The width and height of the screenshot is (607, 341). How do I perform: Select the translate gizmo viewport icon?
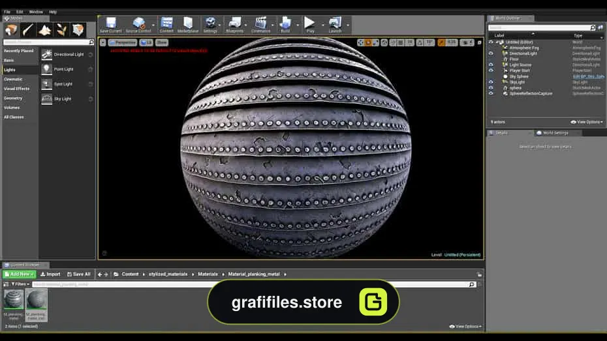click(360, 42)
